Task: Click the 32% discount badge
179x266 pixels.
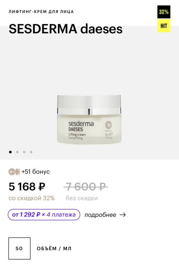Action: (164, 12)
